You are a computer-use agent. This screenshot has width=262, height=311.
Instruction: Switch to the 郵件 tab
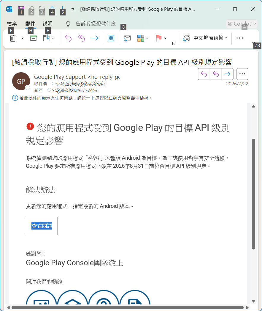pos(30,23)
